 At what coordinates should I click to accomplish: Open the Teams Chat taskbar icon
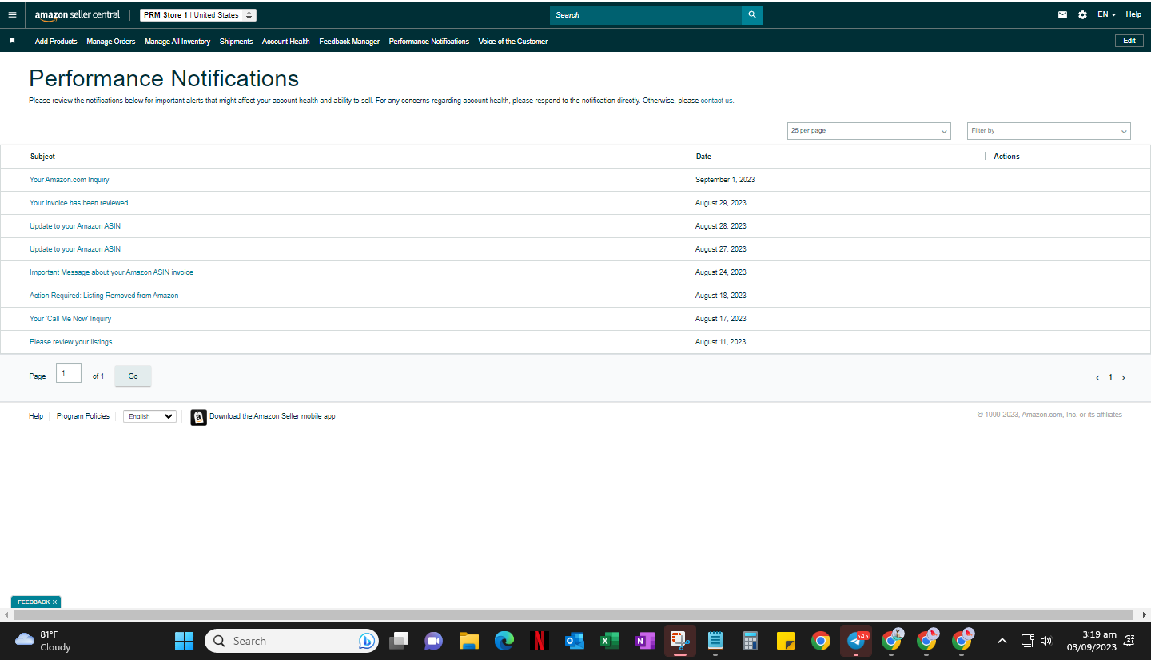[433, 641]
